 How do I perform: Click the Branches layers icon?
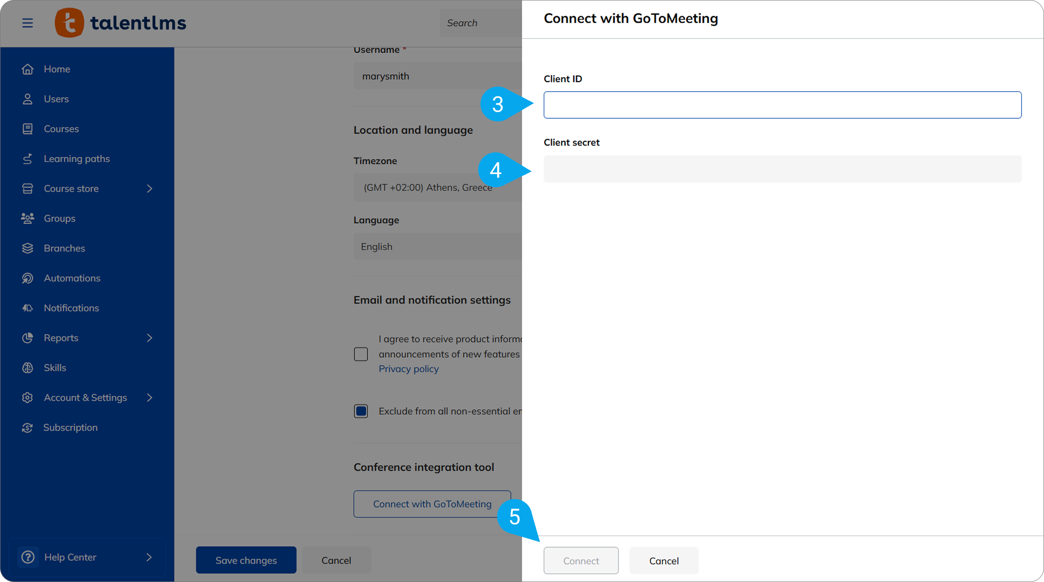pyautogui.click(x=28, y=248)
